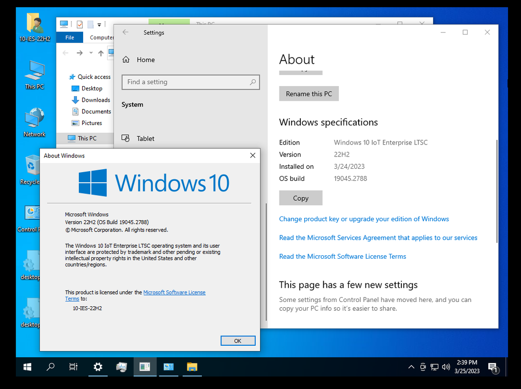Click the Control Panel taskbar icon

[x=169, y=367]
